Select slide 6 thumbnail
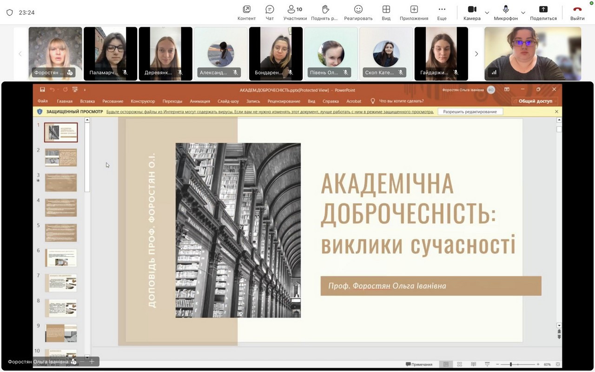 coord(61,258)
